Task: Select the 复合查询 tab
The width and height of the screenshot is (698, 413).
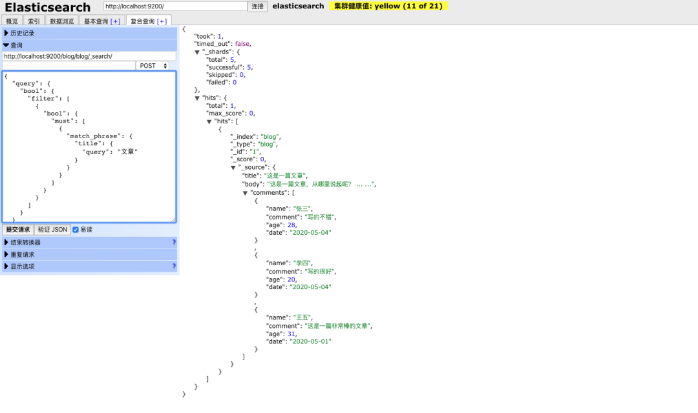Action: click(x=142, y=21)
